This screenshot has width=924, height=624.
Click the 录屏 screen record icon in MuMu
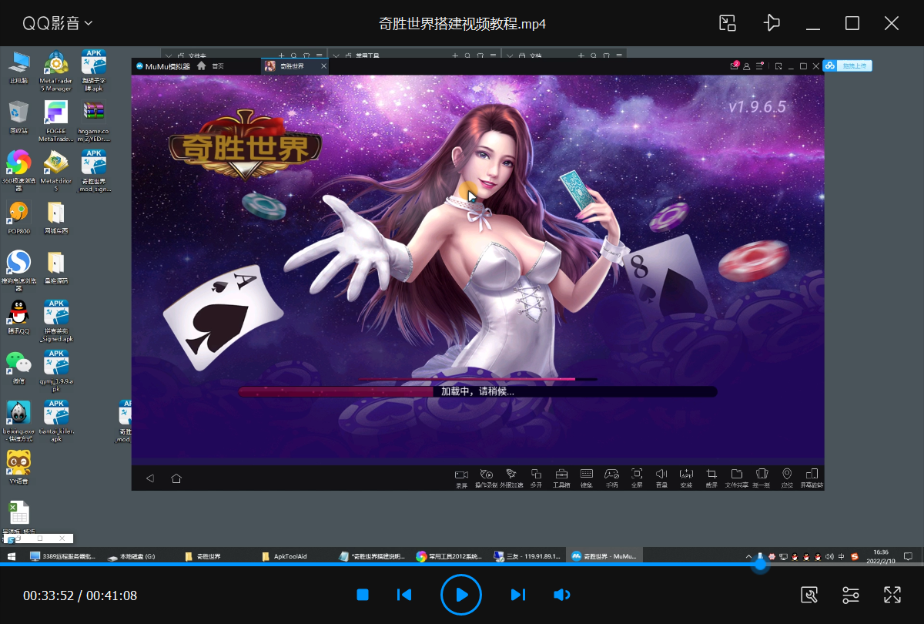[x=461, y=478]
